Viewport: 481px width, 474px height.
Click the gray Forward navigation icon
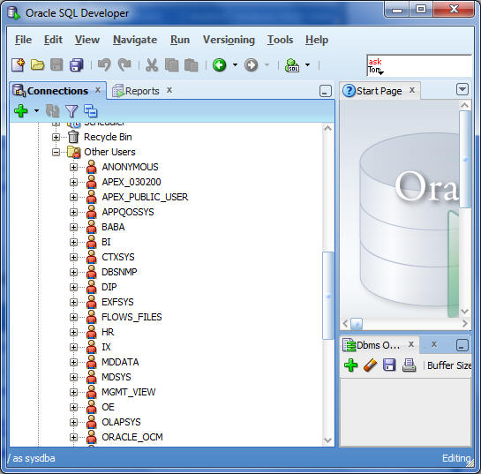(252, 65)
